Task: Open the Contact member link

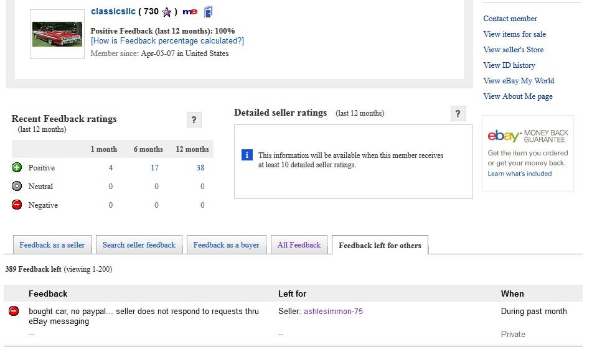Action: tap(510, 19)
